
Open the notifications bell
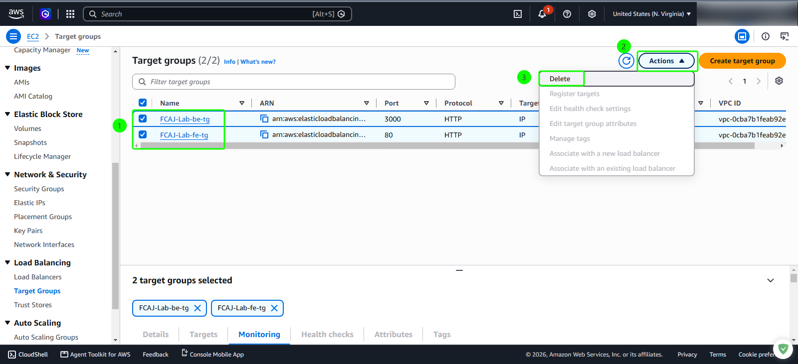click(x=542, y=14)
